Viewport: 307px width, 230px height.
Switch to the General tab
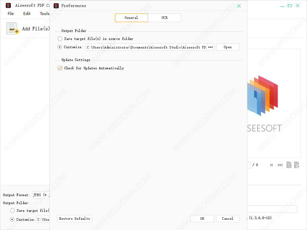click(131, 18)
